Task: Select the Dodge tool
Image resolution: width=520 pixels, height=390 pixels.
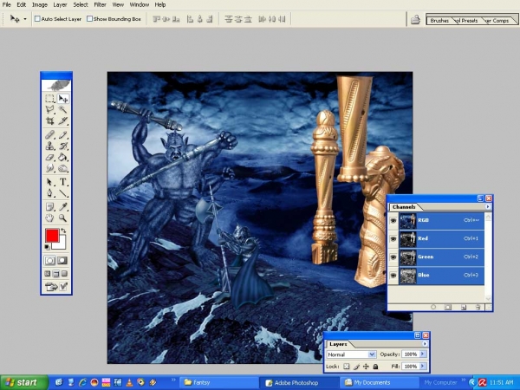Action: point(62,168)
